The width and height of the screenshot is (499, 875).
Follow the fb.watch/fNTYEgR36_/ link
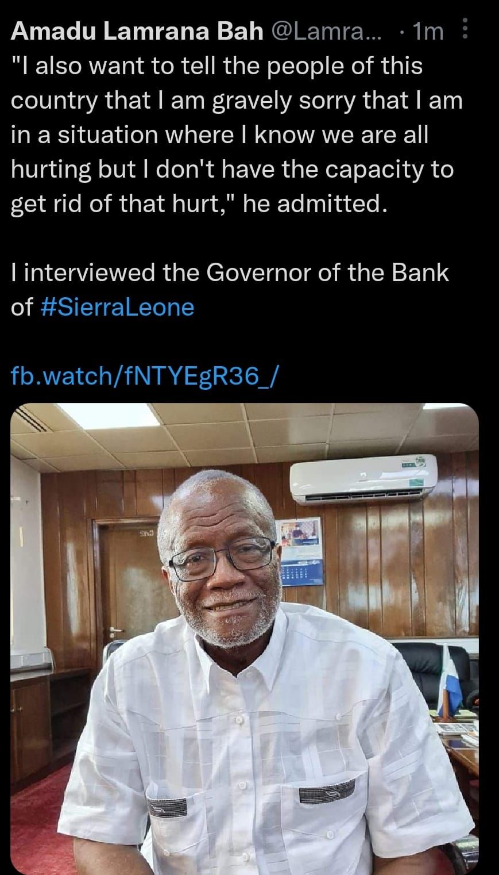(x=145, y=376)
